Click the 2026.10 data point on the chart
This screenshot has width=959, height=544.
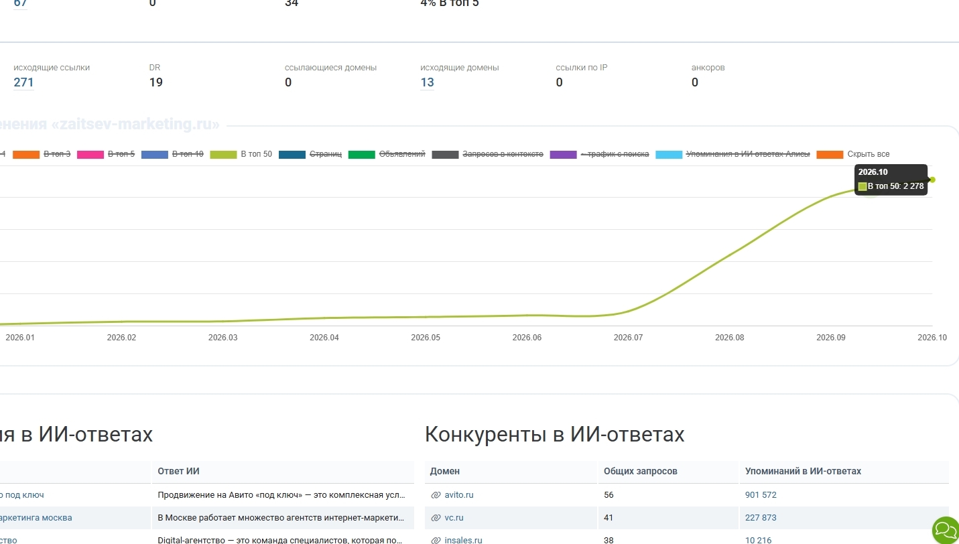(932, 180)
